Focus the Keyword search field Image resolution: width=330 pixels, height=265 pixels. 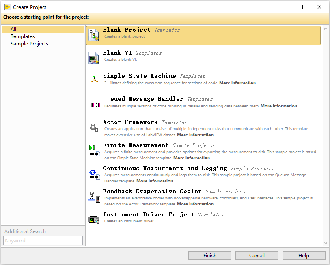pyautogui.click(x=43, y=240)
